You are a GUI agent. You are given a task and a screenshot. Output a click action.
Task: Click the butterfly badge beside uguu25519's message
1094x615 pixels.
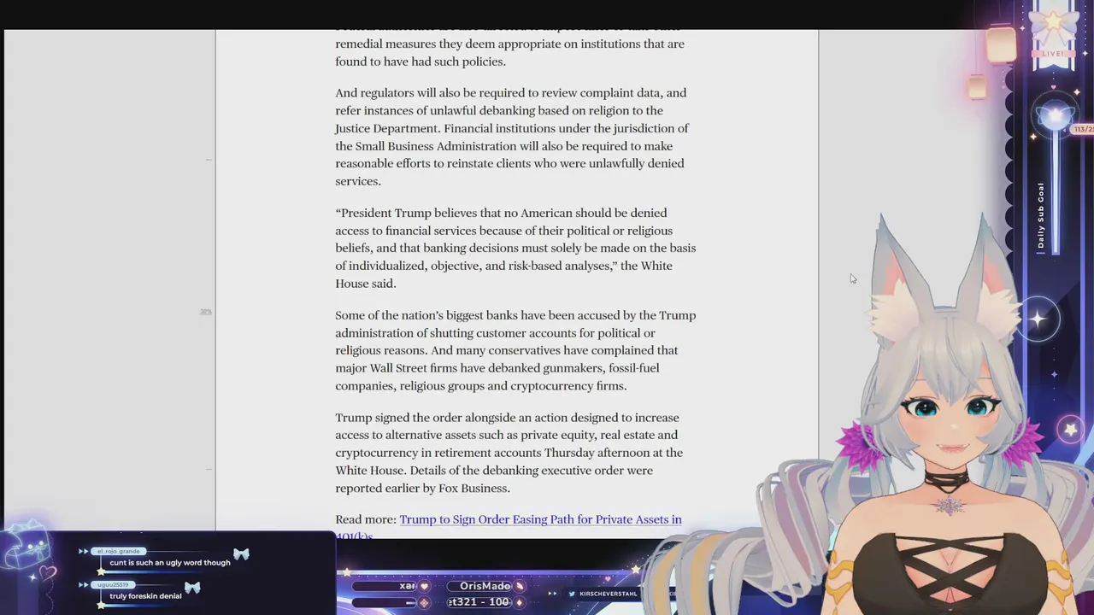coord(192,588)
